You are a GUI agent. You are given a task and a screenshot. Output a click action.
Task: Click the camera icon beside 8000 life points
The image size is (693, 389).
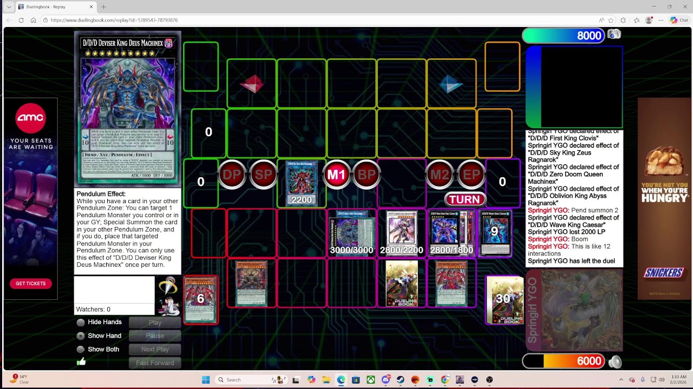pyautogui.click(x=614, y=35)
